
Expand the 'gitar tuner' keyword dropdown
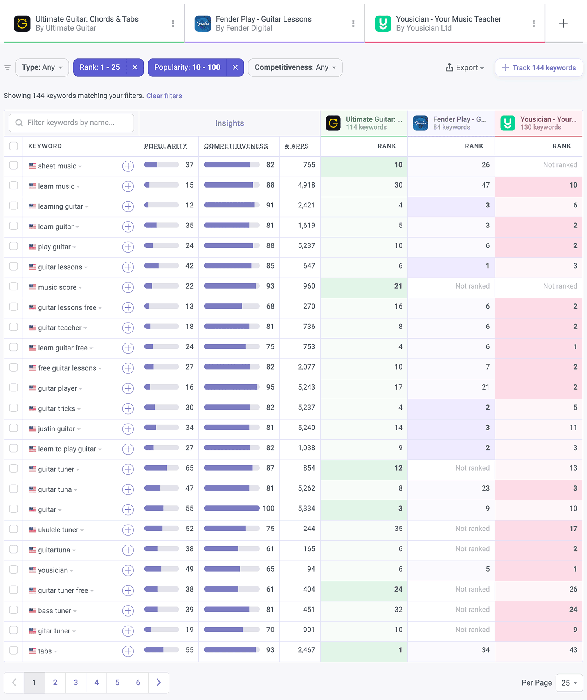(x=74, y=631)
